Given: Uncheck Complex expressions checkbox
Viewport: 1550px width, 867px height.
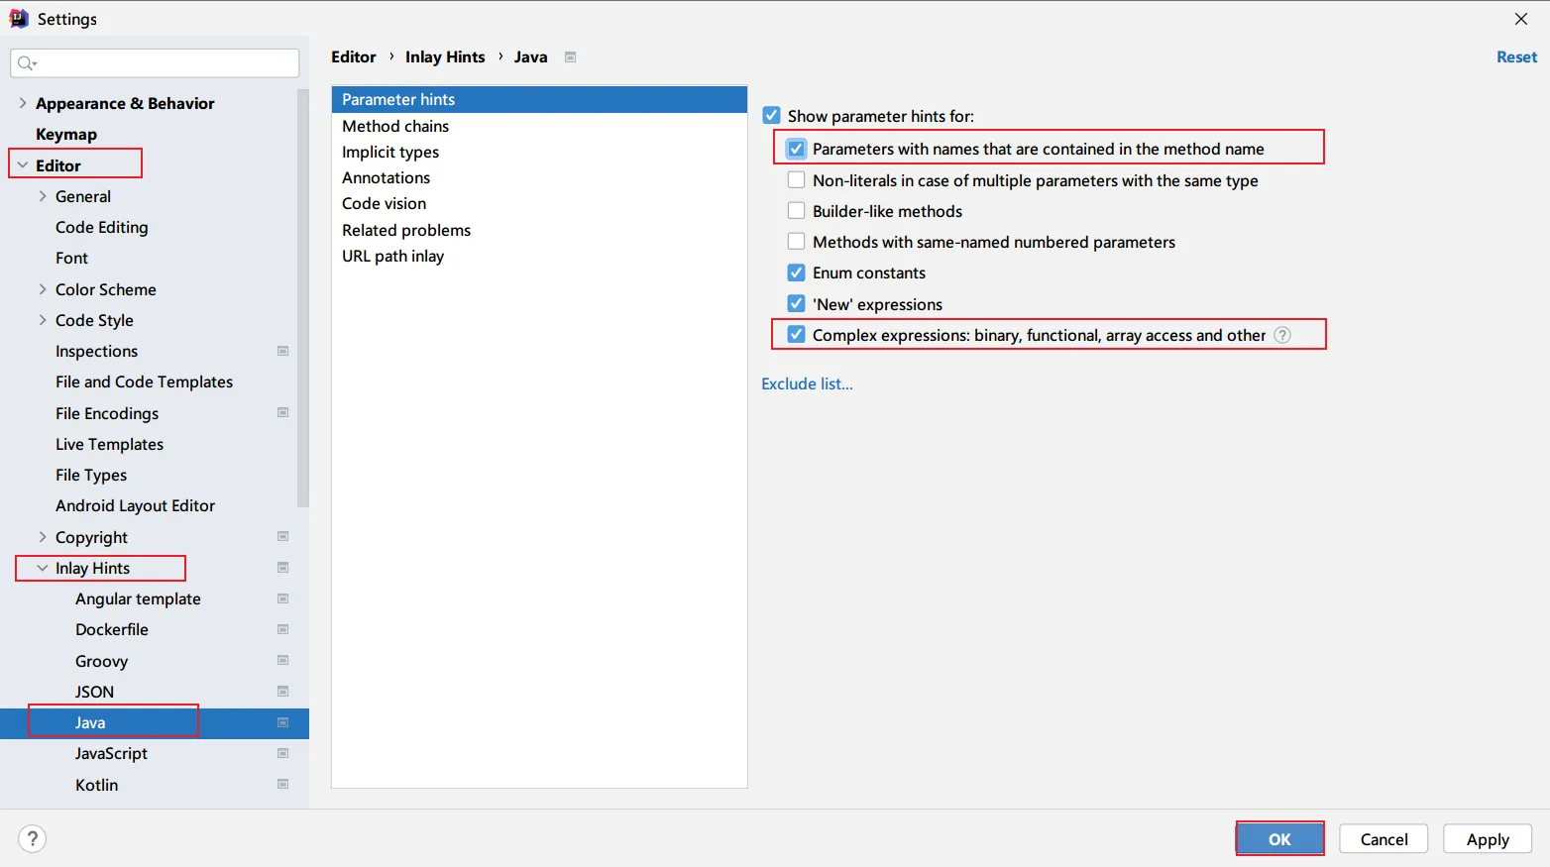Looking at the screenshot, I should [797, 335].
